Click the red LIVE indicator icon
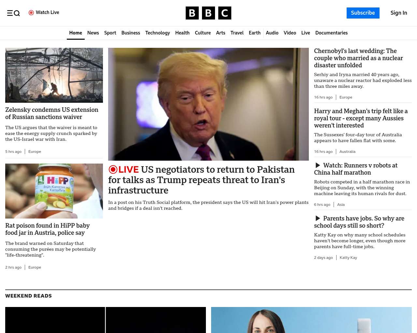Image resolution: width=417 pixels, height=333 pixels. click(x=113, y=169)
